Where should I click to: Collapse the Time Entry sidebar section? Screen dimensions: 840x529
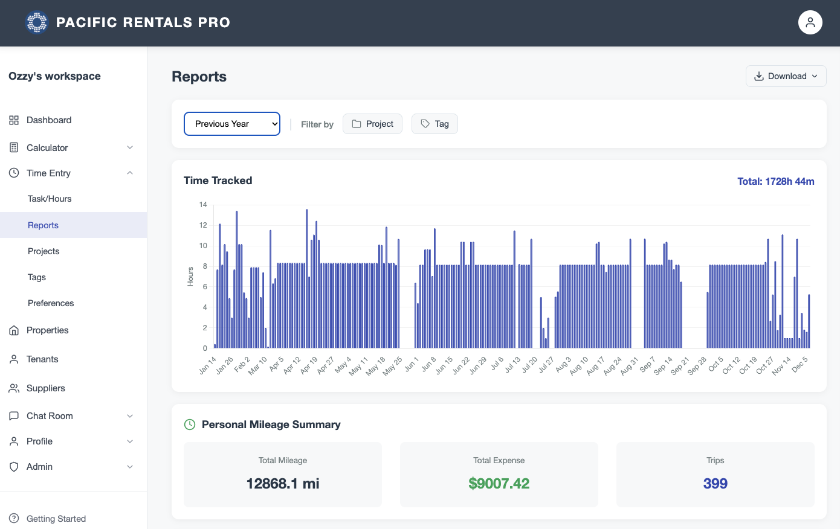[129, 173]
